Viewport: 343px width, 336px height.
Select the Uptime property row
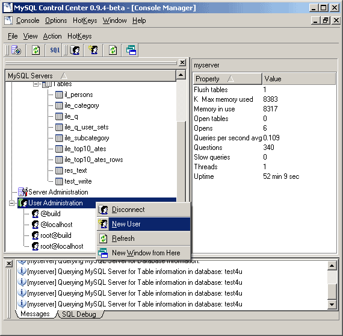coord(264,176)
